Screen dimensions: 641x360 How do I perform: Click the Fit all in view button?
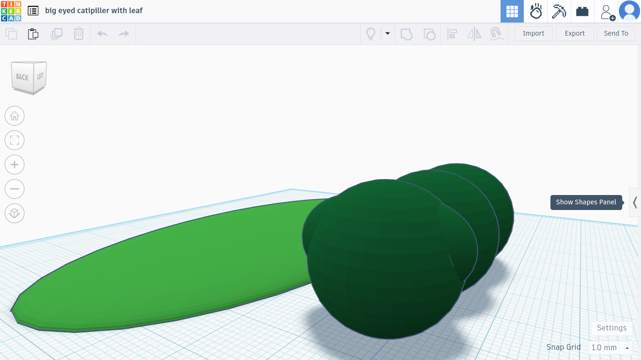15,140
